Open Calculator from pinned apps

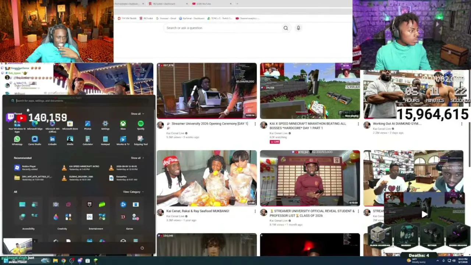(88, 141)
